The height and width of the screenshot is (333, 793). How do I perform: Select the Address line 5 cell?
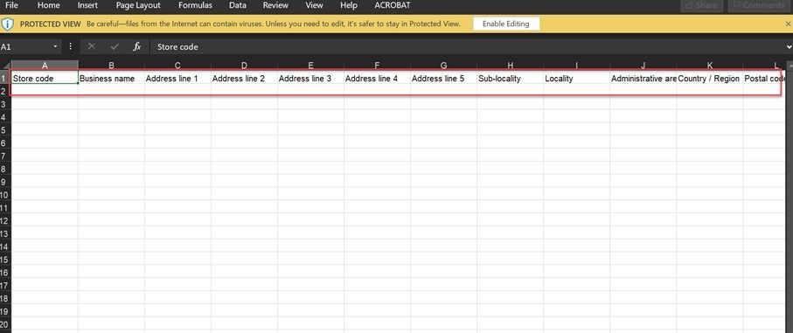443,79
